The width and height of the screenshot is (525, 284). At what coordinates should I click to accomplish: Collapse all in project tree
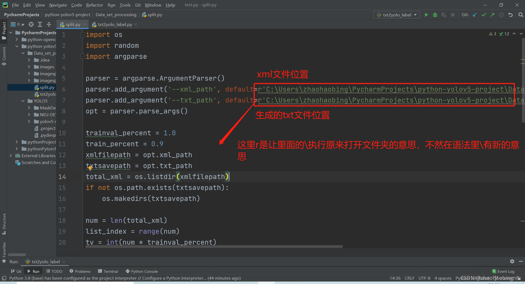tap(49, 24)
